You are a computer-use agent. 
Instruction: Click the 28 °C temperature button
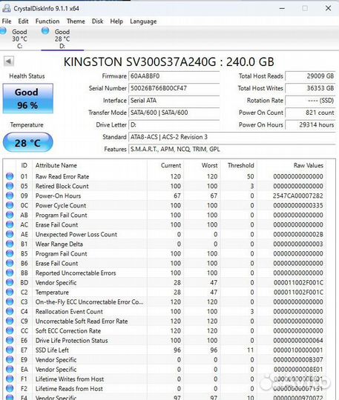28,142
